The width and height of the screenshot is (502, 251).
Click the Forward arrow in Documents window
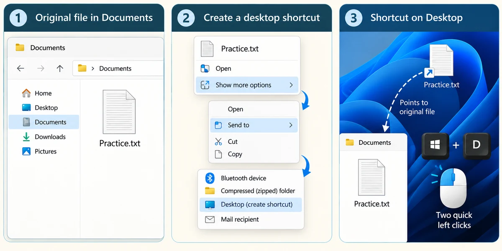click(41, 69)
